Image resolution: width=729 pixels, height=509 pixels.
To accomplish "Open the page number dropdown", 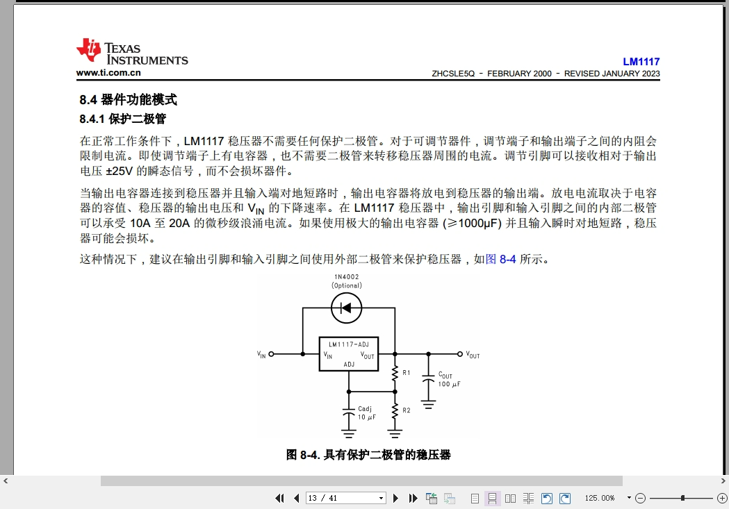I will coord(381,498).
